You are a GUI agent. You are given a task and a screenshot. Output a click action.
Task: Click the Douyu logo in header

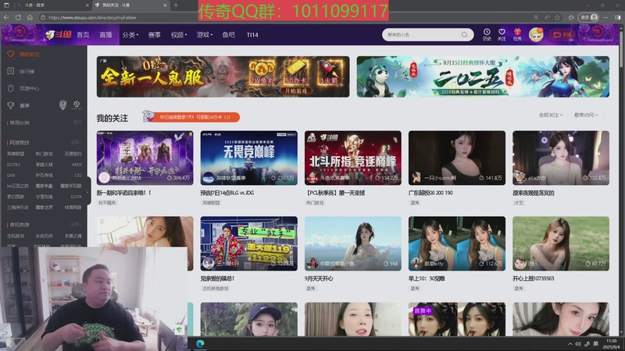click(58, 34)
